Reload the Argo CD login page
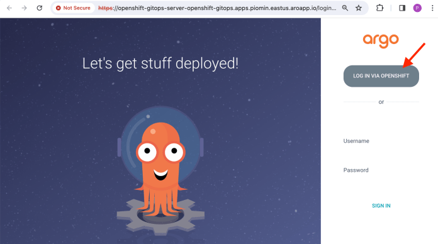The width and height of the screenshot is (438, 244). pyautogui.click(x=40, y=8)
